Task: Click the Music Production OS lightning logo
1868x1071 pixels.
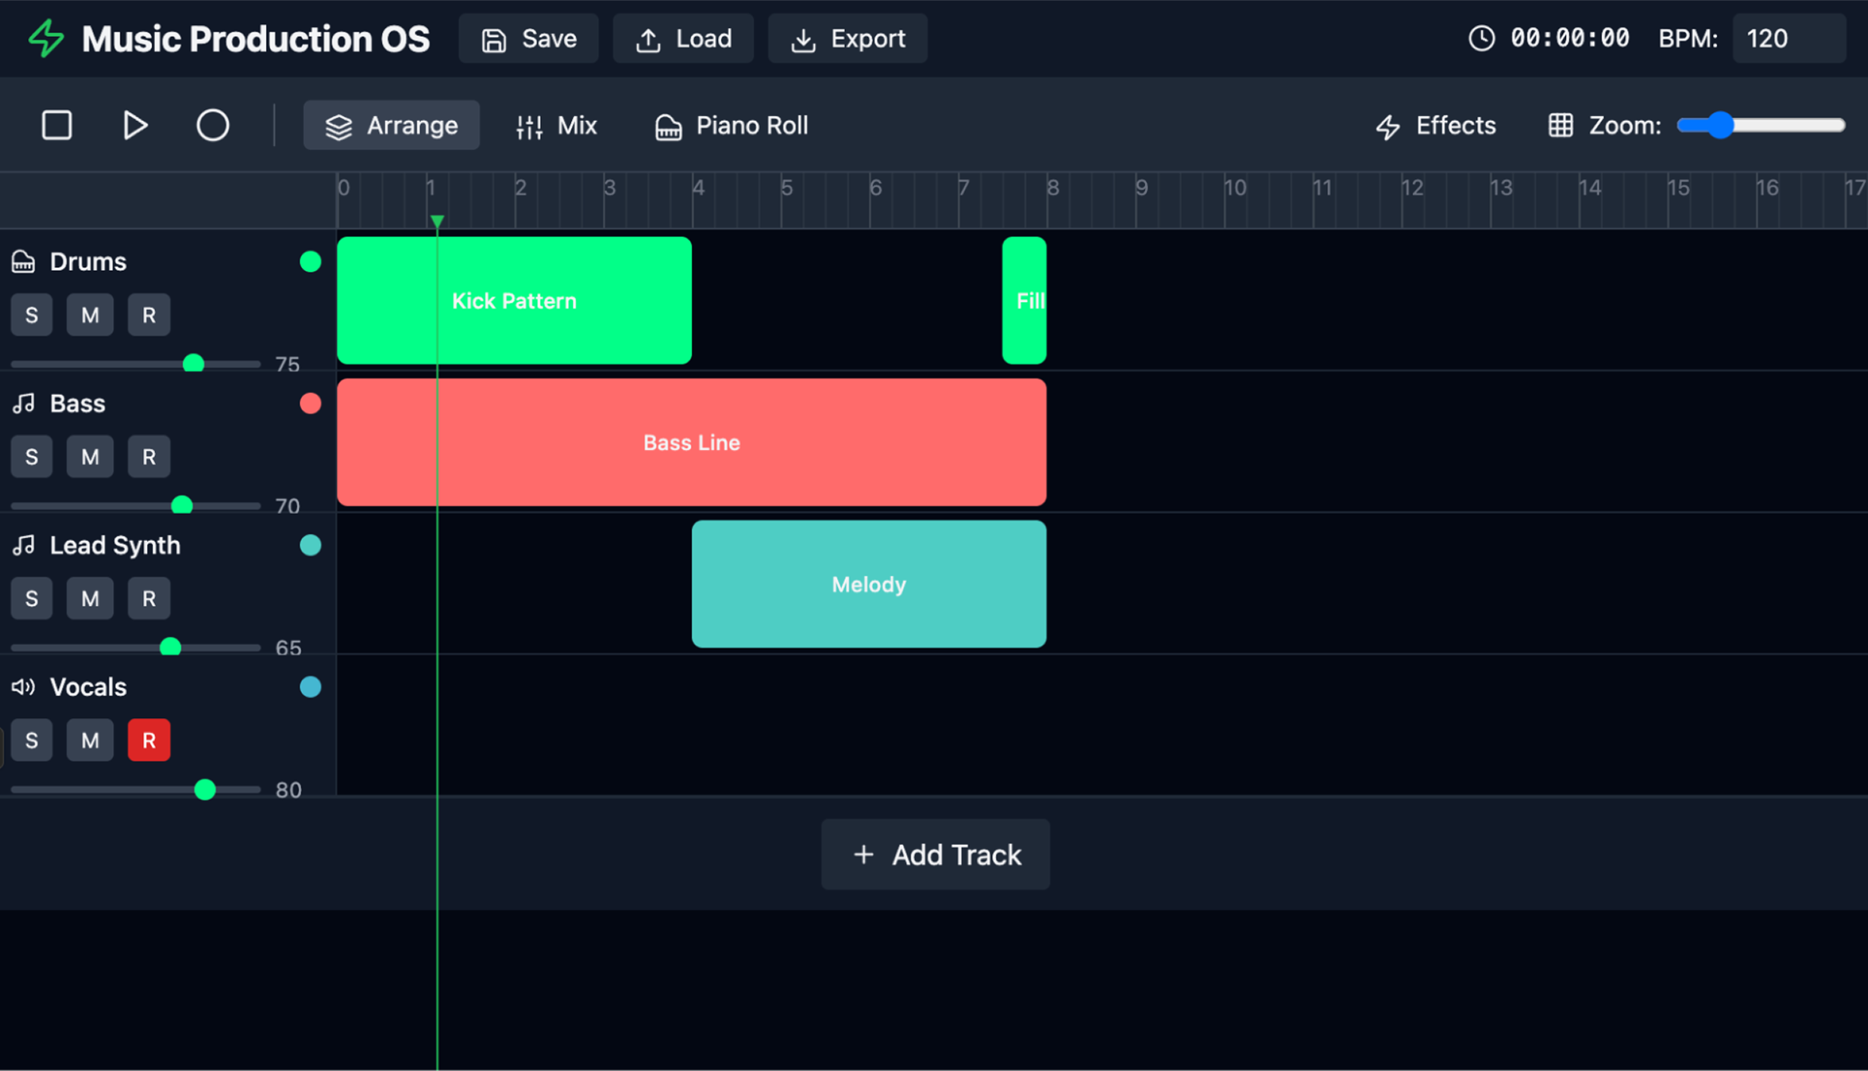Action: (x=44, y=38)
